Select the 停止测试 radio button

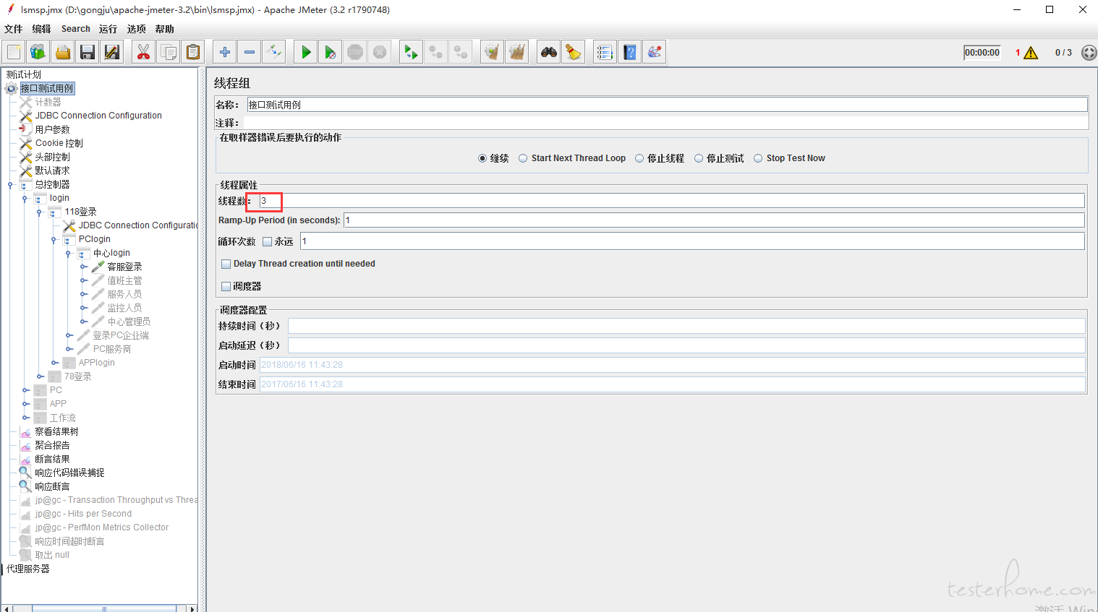[x=699, y=158]
